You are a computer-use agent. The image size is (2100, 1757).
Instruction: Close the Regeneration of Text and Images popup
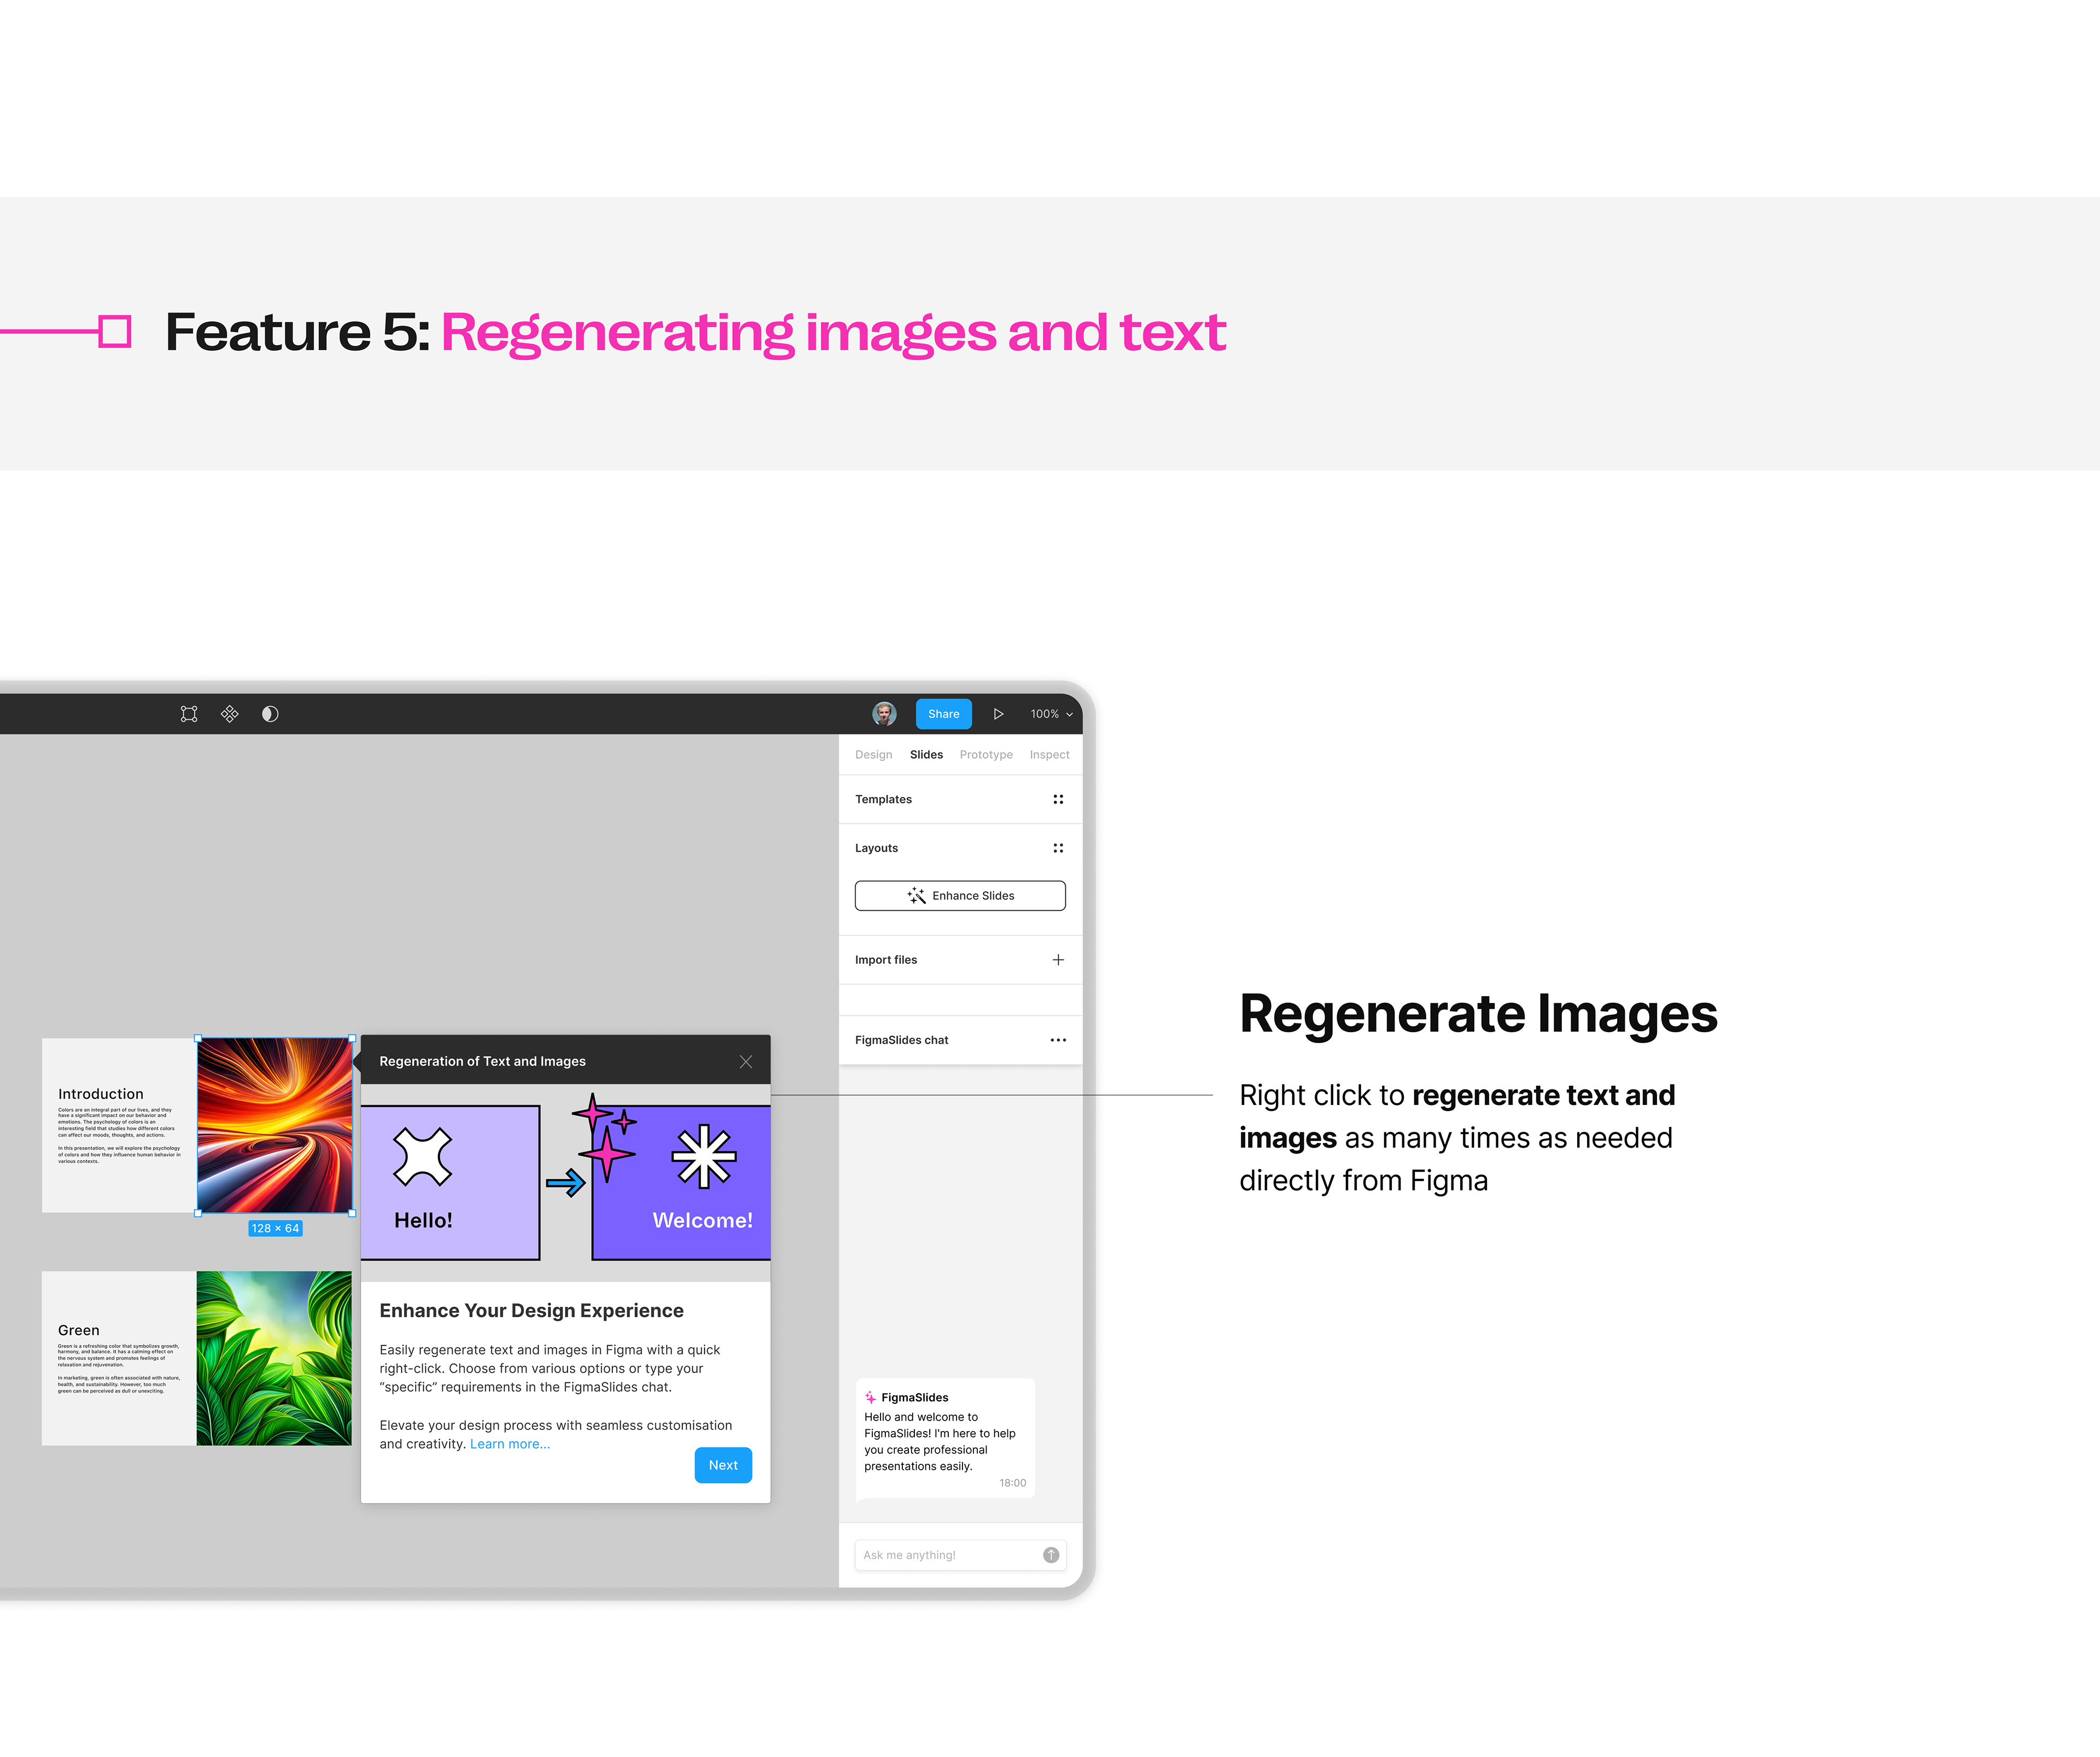746,1062
